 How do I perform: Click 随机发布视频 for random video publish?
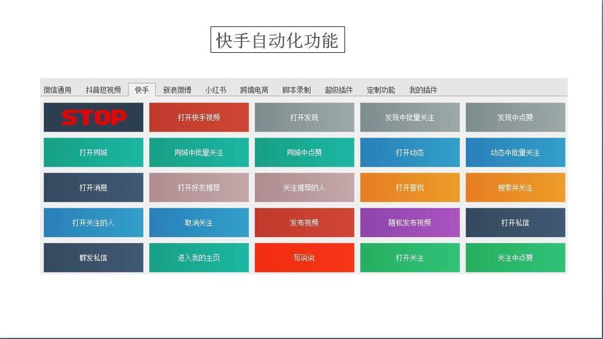click(409, 222)
